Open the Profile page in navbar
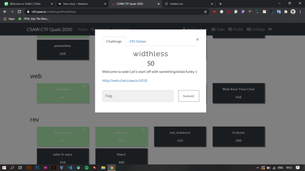The image size is (305, 171). tap(236, 29)
